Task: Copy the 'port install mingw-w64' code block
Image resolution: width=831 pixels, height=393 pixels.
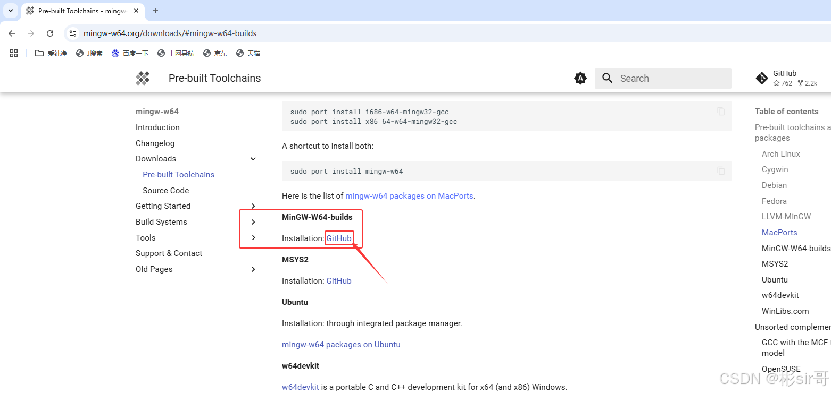Action: pyautogui.click(x=721, y=170)
